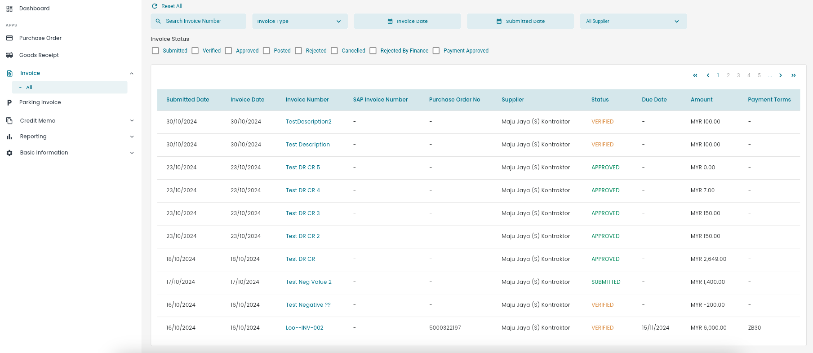
Task: Click the Reporting bar chart icon
Action: (x=9, y=137)
